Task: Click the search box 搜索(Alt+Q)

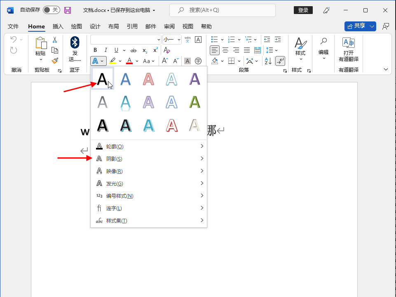Action: [223, 10]
